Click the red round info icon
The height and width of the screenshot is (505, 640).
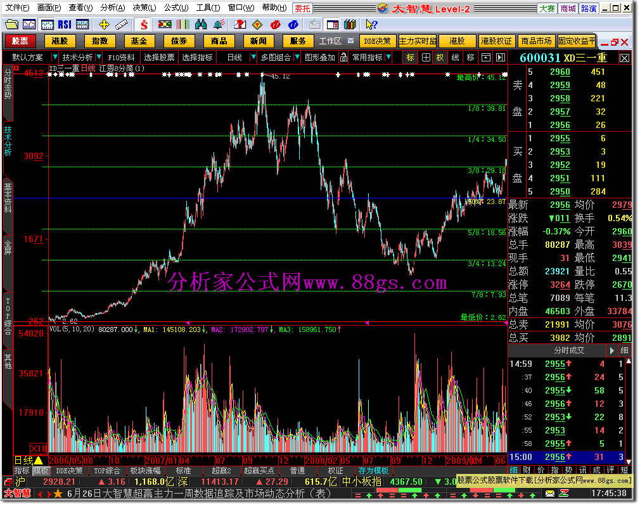(276, 25)
